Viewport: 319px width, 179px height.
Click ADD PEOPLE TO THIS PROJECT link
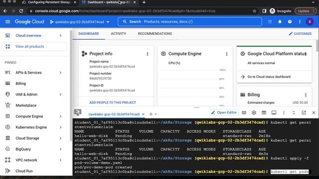pos(113,102)
